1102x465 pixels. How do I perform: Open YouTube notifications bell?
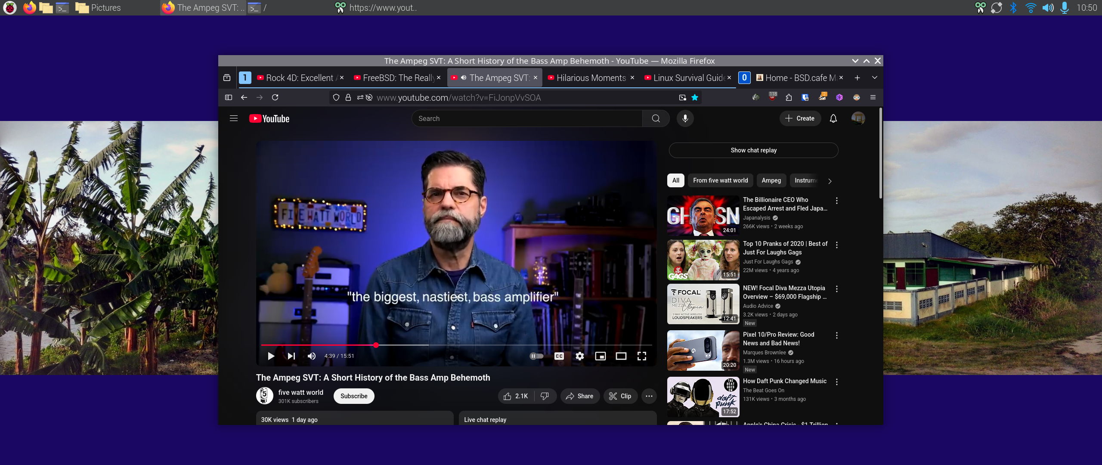(x=833, y=118)
